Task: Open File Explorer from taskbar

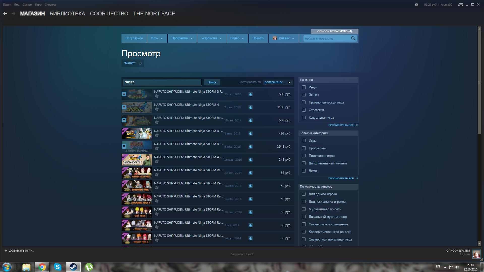Action: click(x=26, y=267)
